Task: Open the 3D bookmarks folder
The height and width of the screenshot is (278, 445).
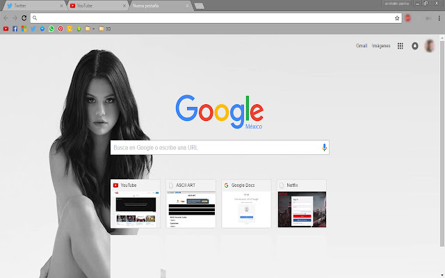Action: click(x=105, y=28)
